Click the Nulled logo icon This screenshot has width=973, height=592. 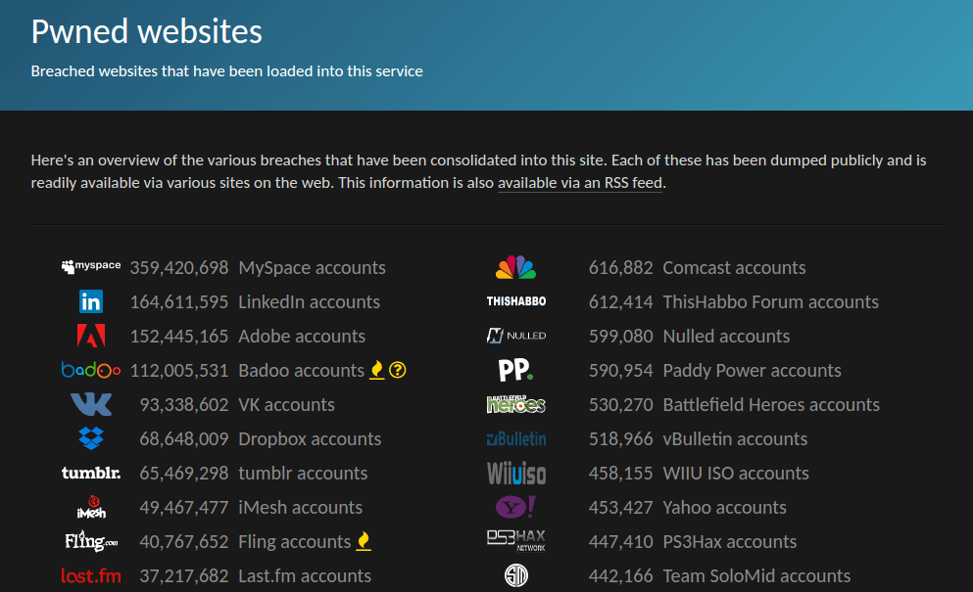click(x=516, y=336)
